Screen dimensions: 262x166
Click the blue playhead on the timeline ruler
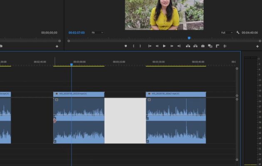[72, 64]
